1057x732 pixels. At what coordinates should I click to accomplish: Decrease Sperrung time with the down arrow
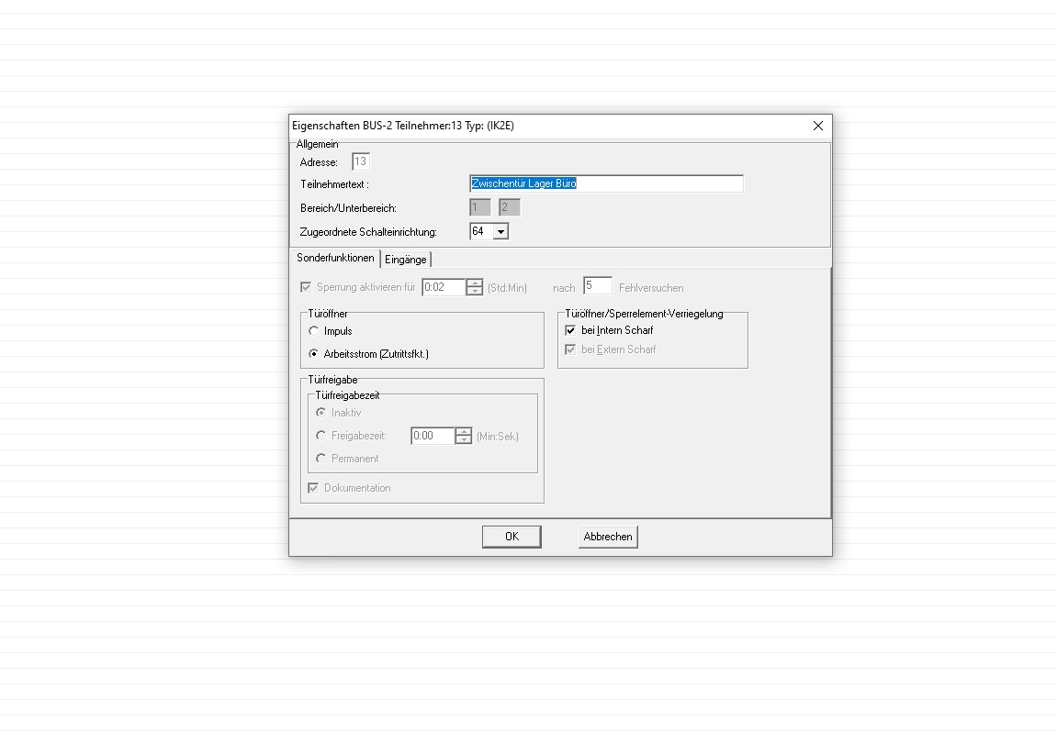pyautogui.click(x=474, y=292)
